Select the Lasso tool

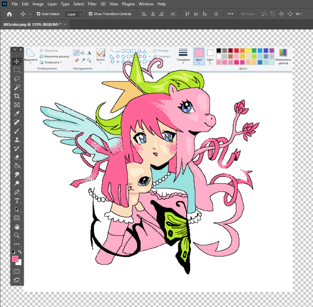pos(17,79)
